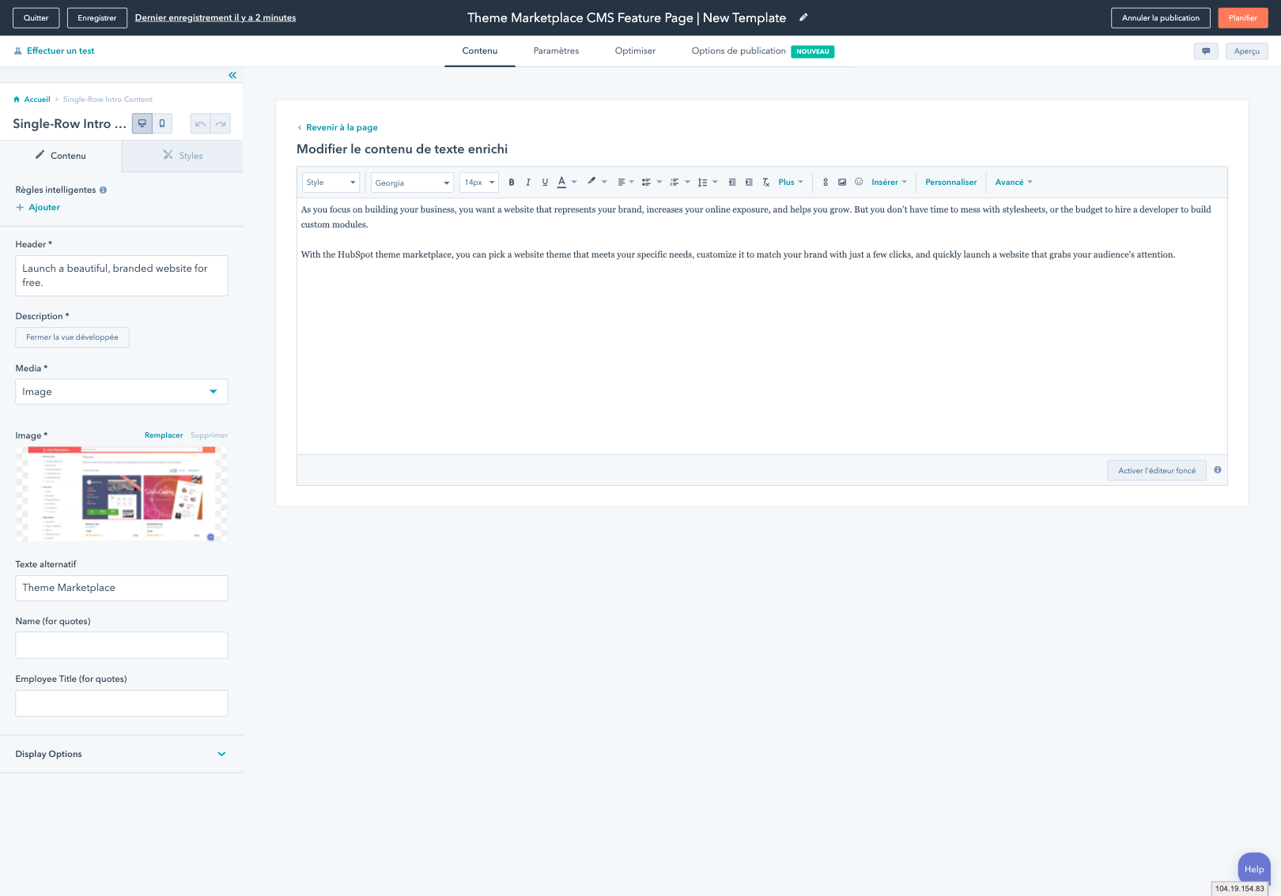Open the comments speech bubble icon
1281x896 pixels.
tap(1206, 51)
